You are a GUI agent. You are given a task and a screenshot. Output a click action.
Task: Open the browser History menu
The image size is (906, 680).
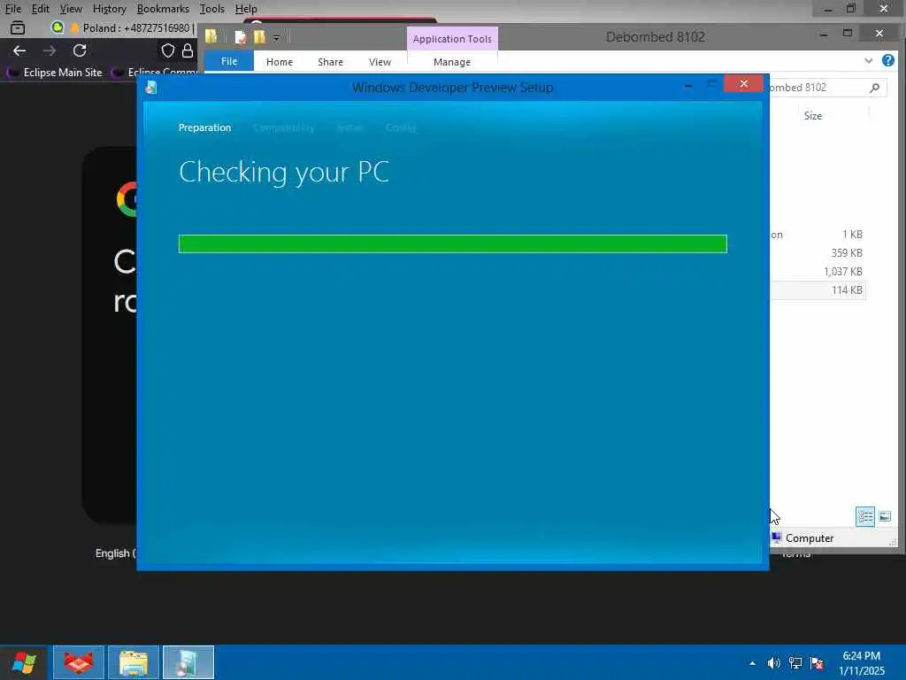(x=109, y=9)
